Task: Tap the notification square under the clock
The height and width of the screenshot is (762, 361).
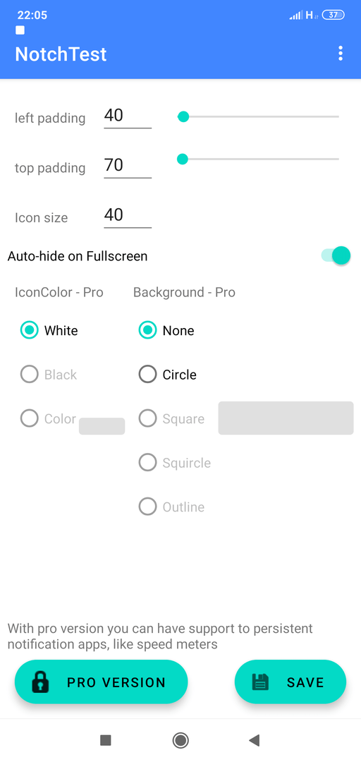Action: 20,30
